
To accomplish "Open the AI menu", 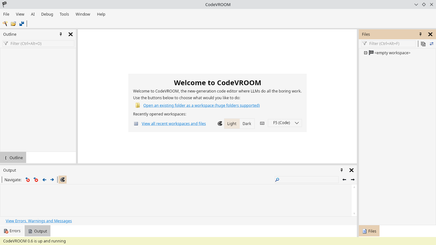I will coord(33,14).
